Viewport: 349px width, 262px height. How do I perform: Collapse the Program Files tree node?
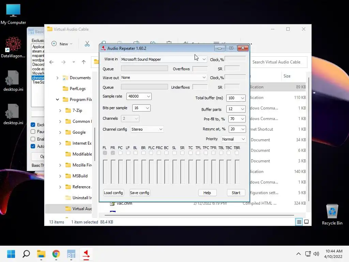(57, 100)
